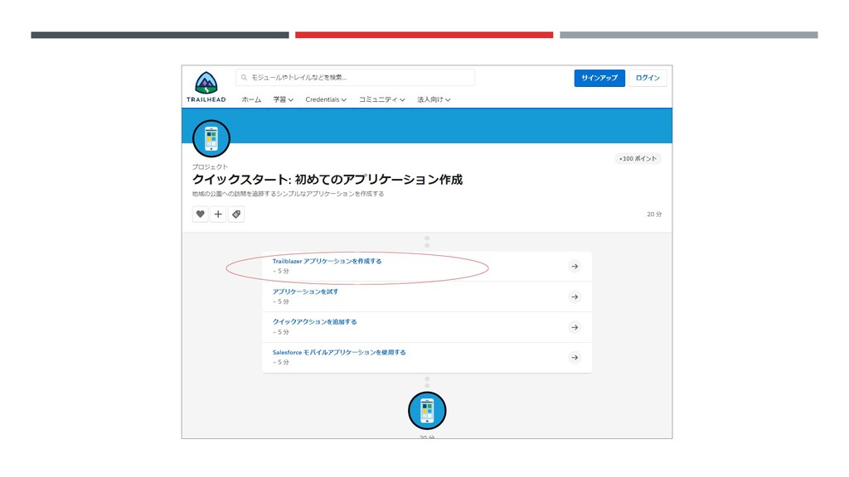Image resolution: width=849 pixels, height=477 pixels.
Task: Click the 地域の公園への訪問 description text
Action: pyautogui.click(x=288, y=194)
